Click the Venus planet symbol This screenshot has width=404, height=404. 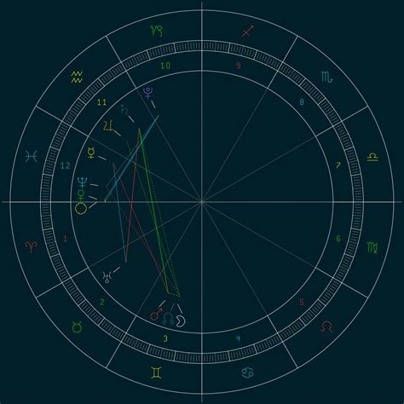[x=81, y=195]
